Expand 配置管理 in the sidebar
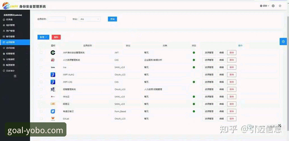 [15, 65]
